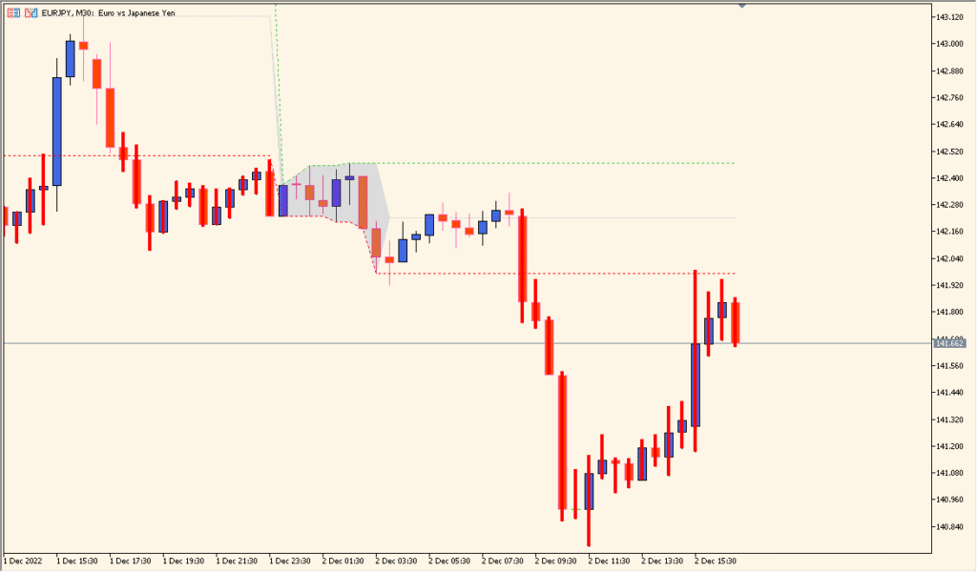Click the candlestick chart icon beside the grid icon

[x=31, y=12]
